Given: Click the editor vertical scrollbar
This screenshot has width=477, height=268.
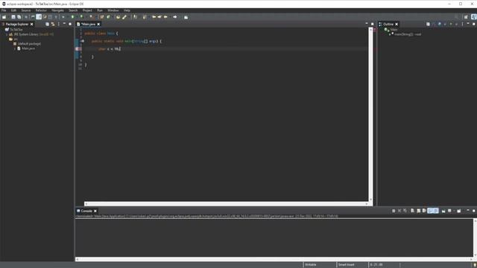Looking at the screenshot, I should pyautogui.click(x=370, y=114).
